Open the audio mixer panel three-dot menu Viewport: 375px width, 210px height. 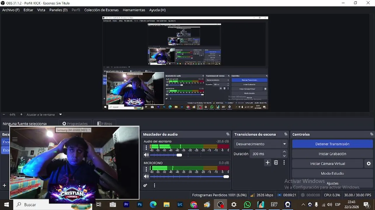click(x=154, y=185)
